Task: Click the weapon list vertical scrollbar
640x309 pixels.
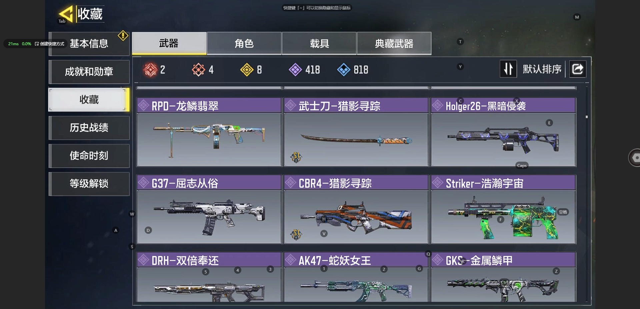Action: (x=587, y=193)
